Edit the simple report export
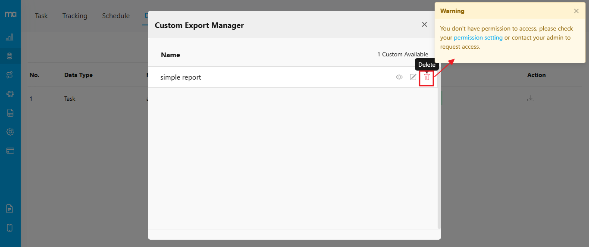 coord(413,77)
